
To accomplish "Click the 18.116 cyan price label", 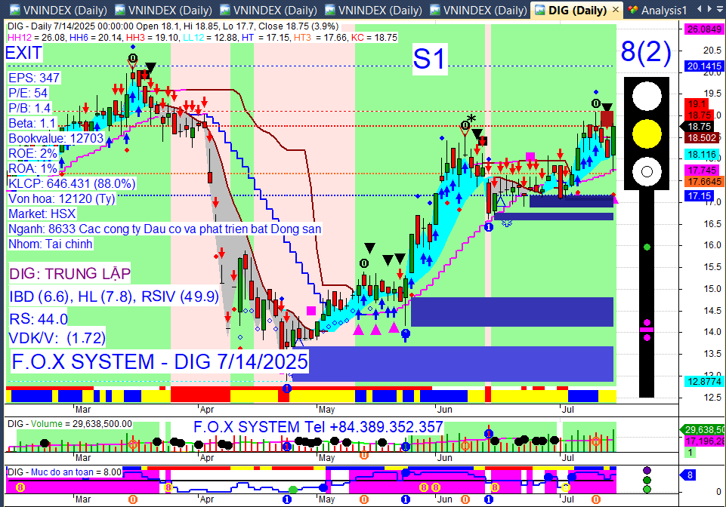I will (702, 155).
